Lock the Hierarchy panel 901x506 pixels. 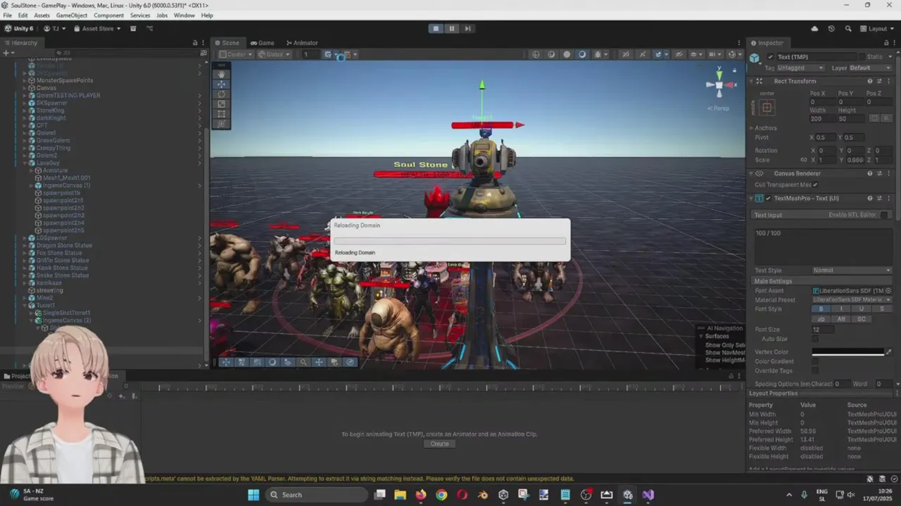point(195,43)
